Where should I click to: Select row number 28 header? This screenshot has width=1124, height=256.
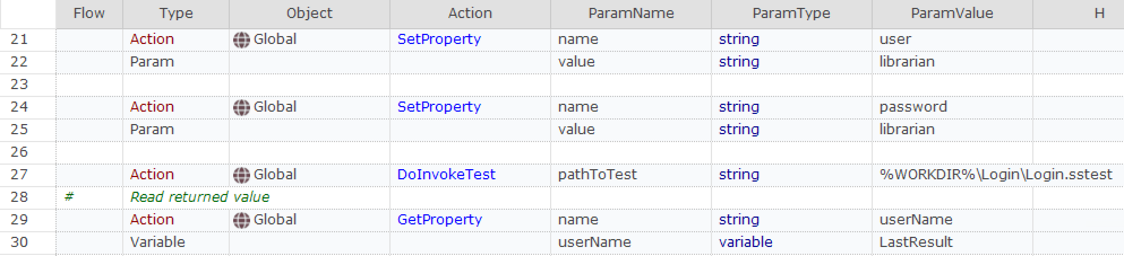tap(19, 197)
